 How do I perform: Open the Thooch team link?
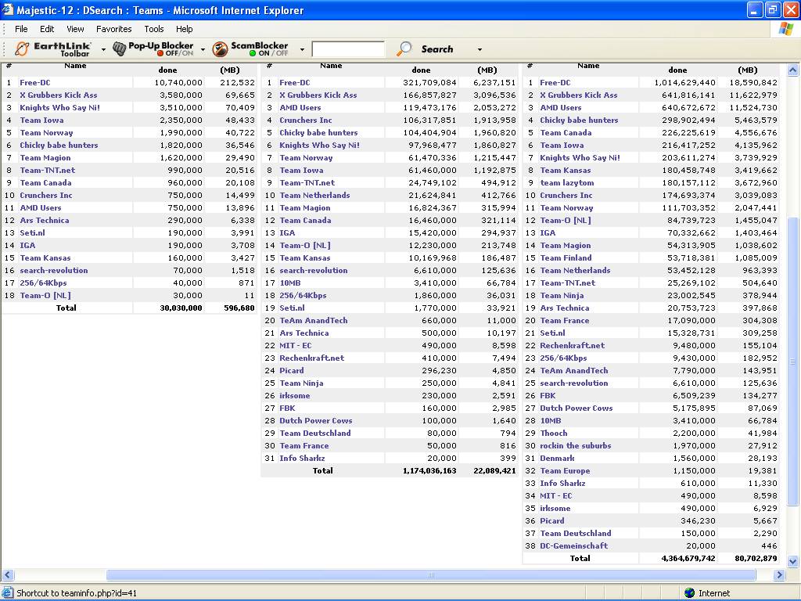point(554,434)
